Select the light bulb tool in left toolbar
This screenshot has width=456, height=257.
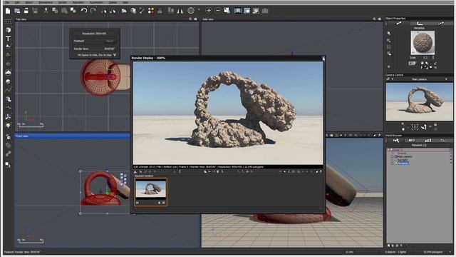tap(8, 126)
